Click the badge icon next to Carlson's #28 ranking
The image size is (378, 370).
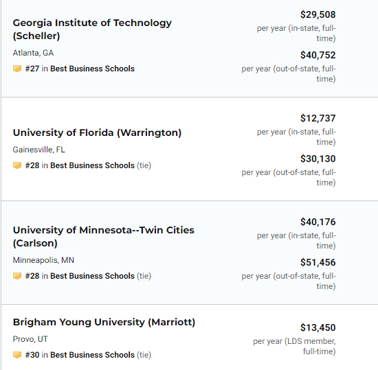17,276
